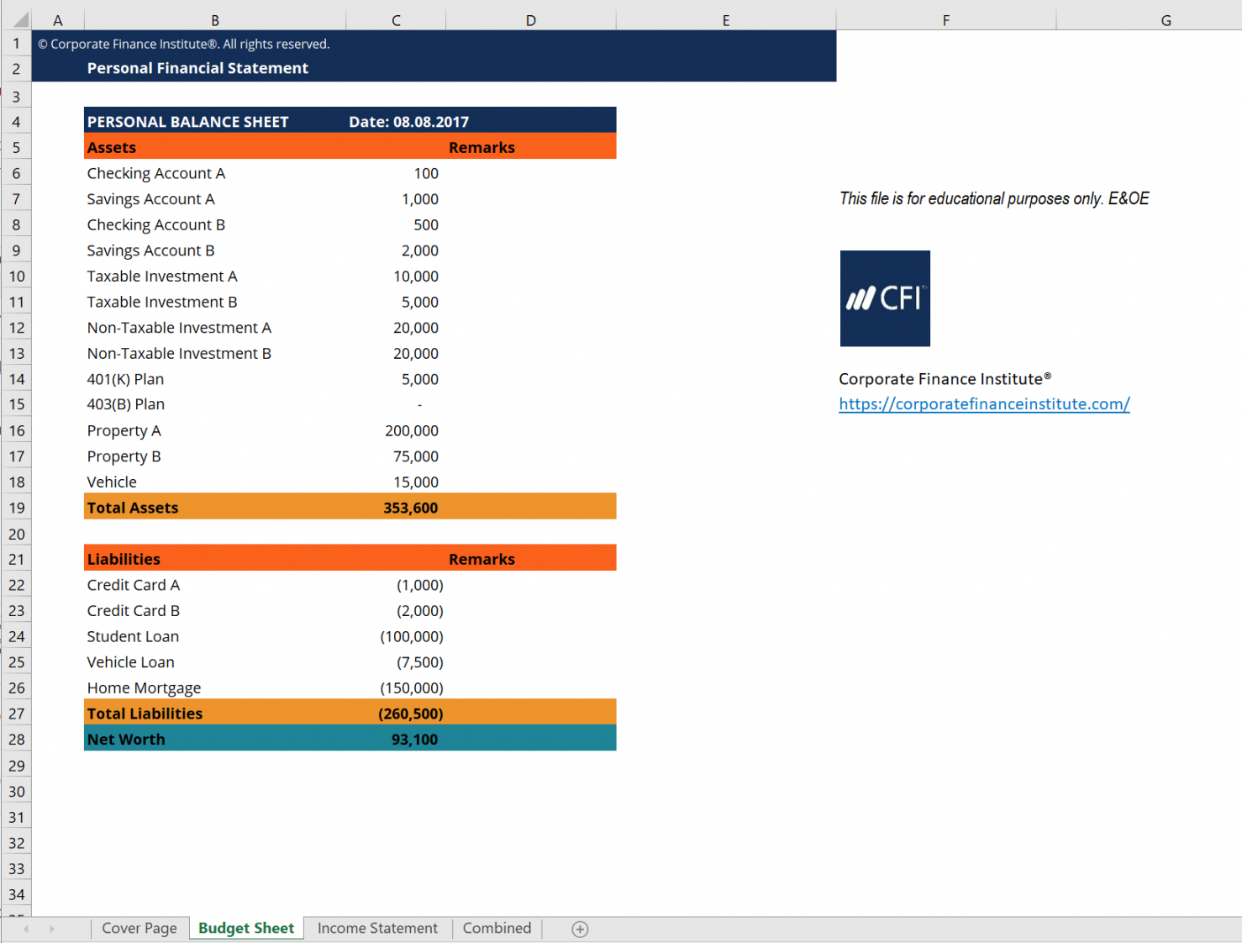The image size is (1242, 943).
Task: Select the Budget Sheet tab
Action: tap(246, 929)
